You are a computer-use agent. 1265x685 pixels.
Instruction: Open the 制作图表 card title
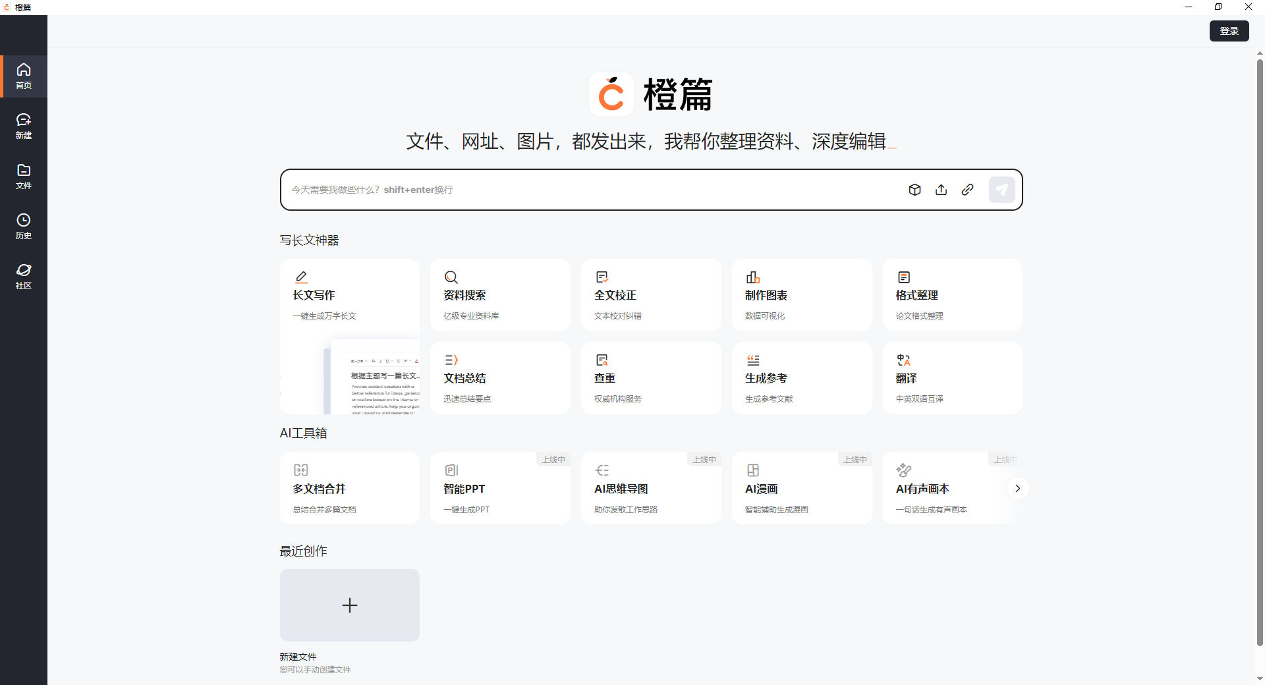[766, 295]
